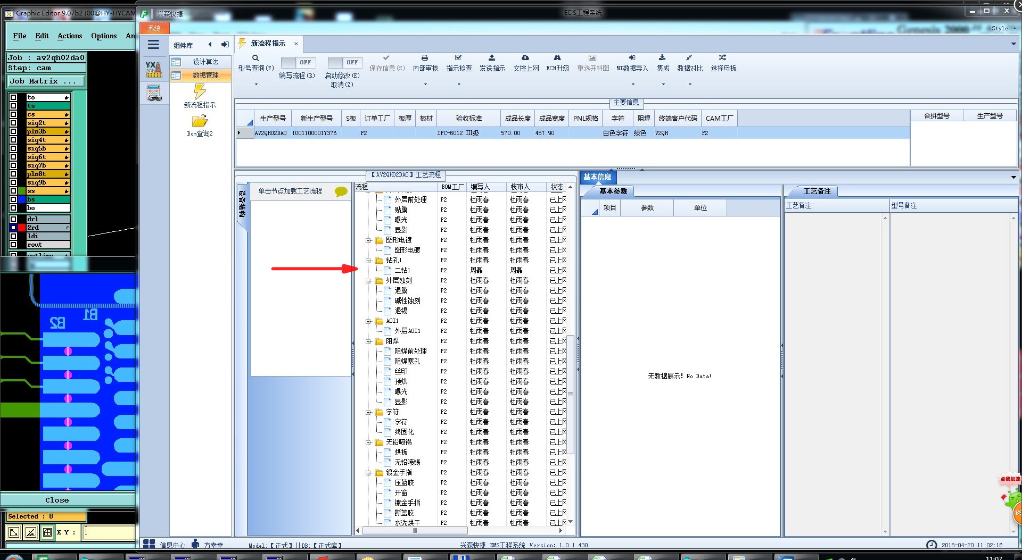1022x560 pixels.
Task: Check the 'pln3b' layer checkbox
Action: [x=14, y=131]
